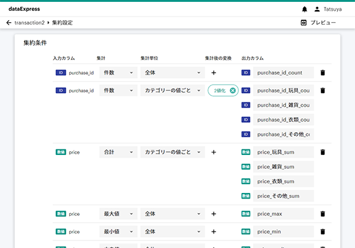Open the プレビュー preview

318,23
